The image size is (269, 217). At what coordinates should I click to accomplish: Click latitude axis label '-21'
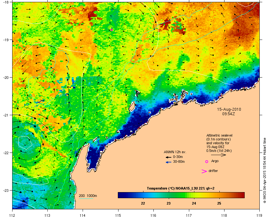click(x=5, y=115)
